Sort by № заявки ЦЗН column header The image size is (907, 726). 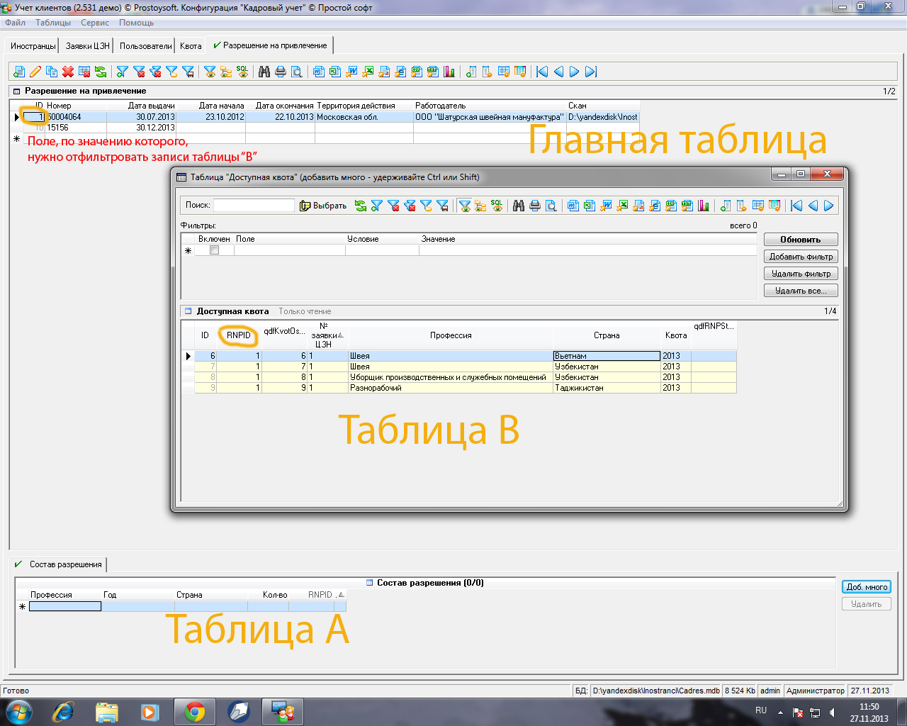325,335
